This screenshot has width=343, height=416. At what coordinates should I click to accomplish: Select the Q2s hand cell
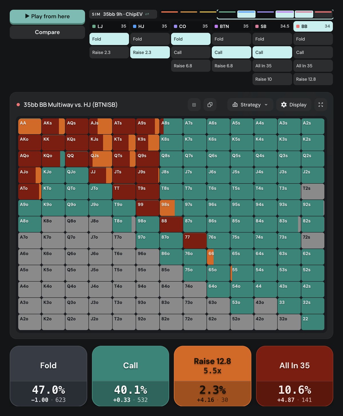pyautogui.click(x=313, y=159)
